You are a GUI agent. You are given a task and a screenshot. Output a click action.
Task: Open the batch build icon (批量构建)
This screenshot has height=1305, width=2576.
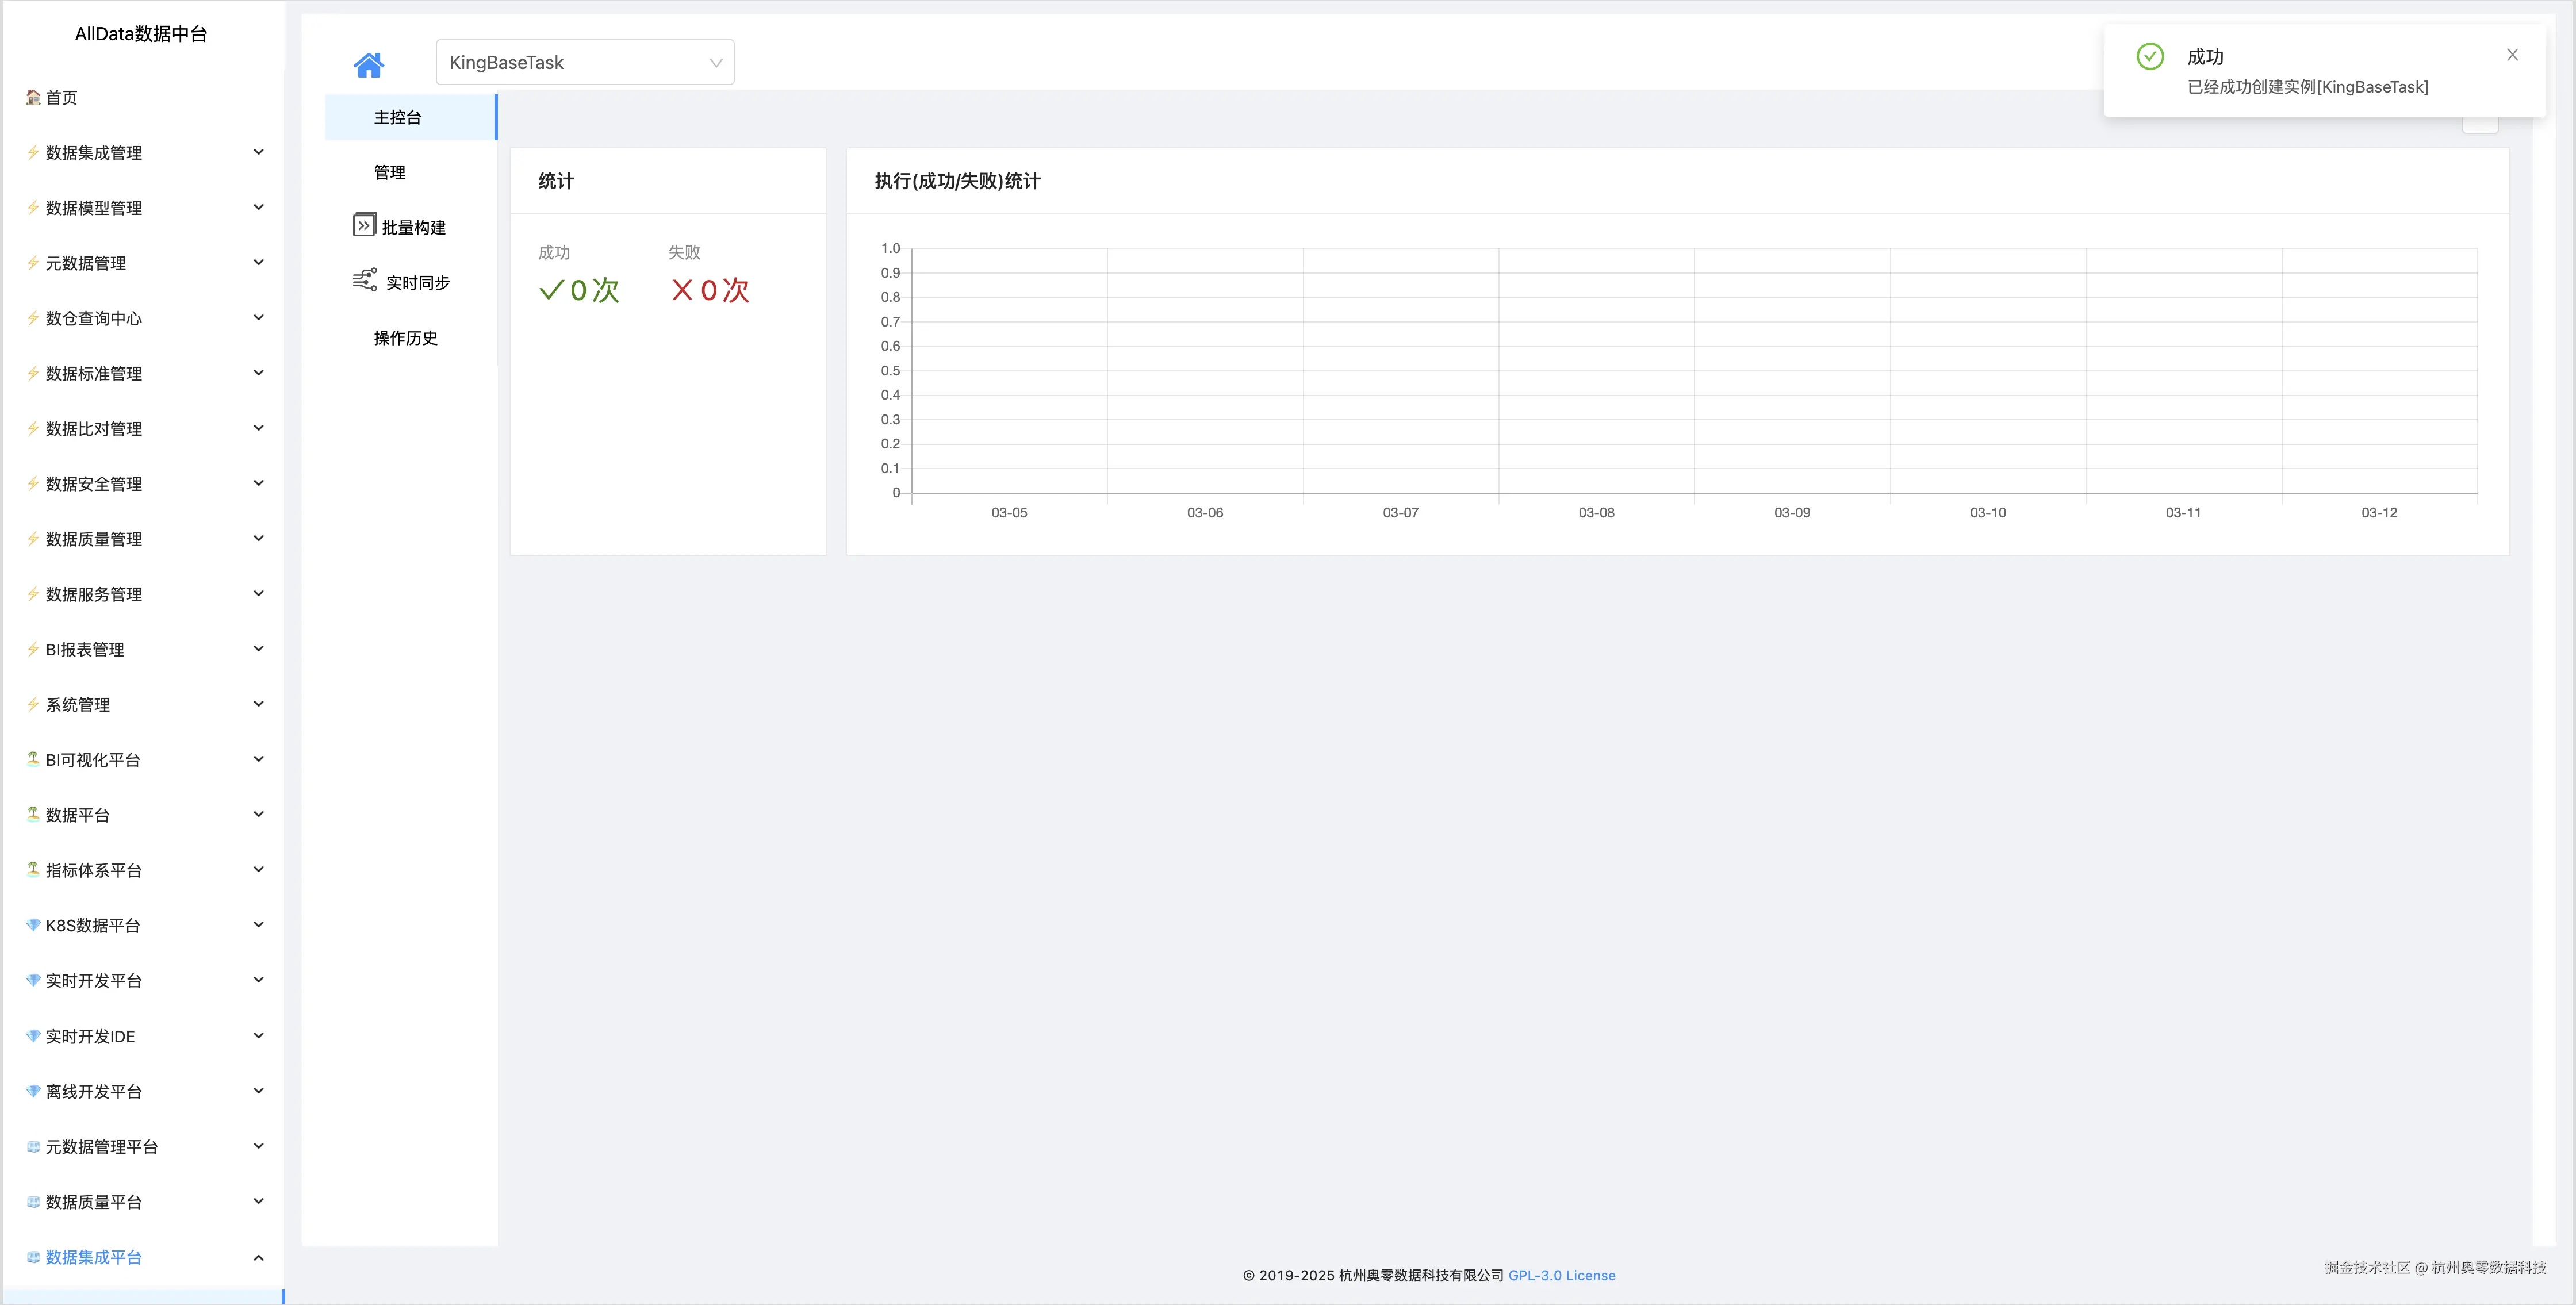point(364,225)
